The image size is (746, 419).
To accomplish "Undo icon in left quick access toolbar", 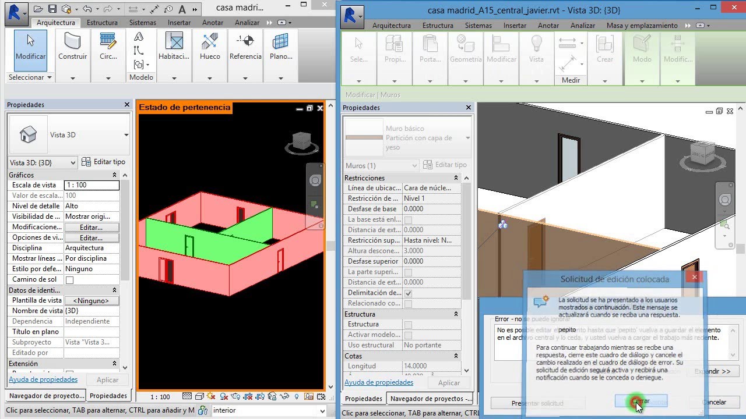I will tap(87, 9).
